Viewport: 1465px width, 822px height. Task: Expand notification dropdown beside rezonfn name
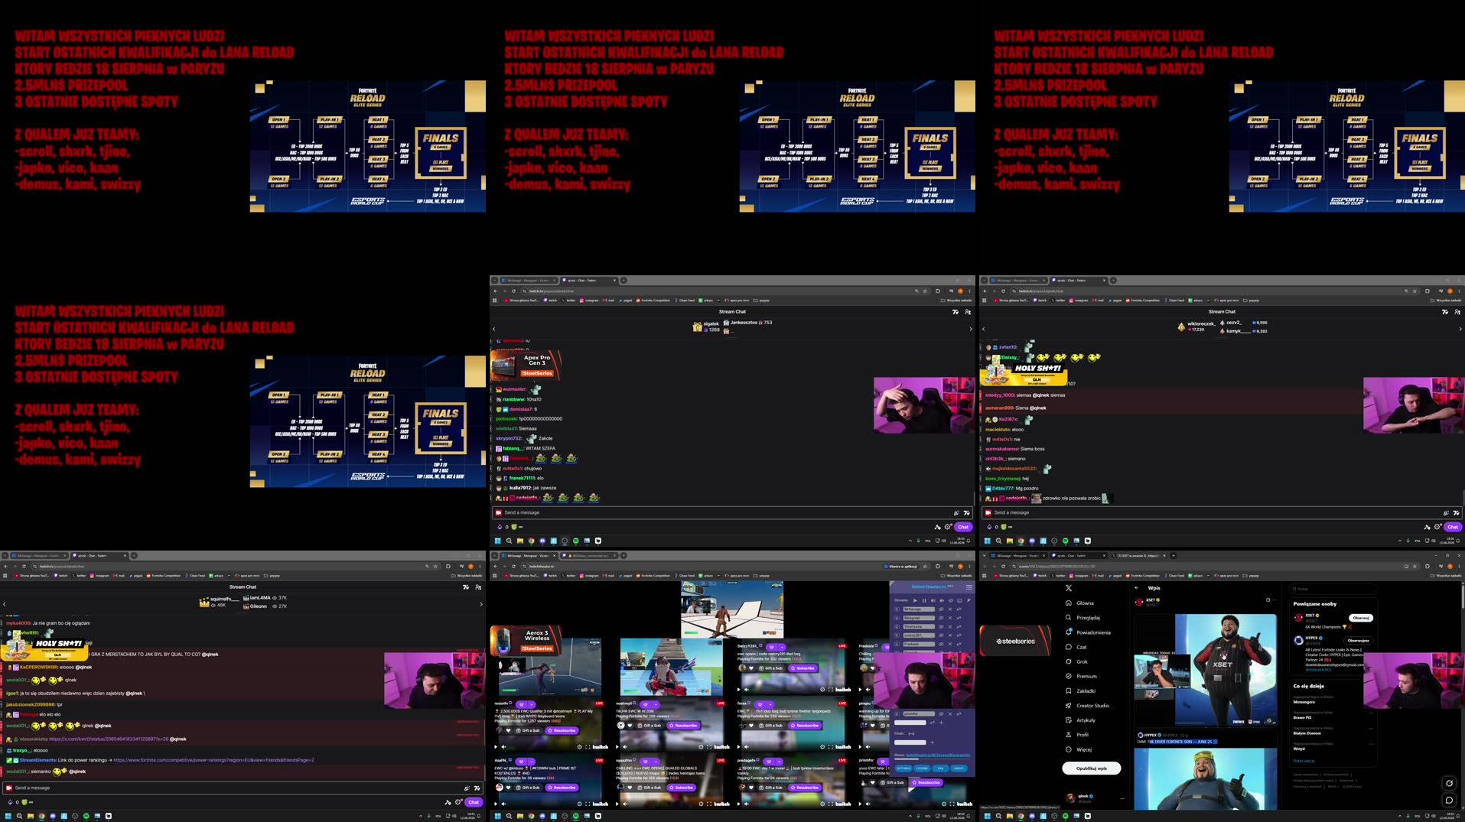532,704
